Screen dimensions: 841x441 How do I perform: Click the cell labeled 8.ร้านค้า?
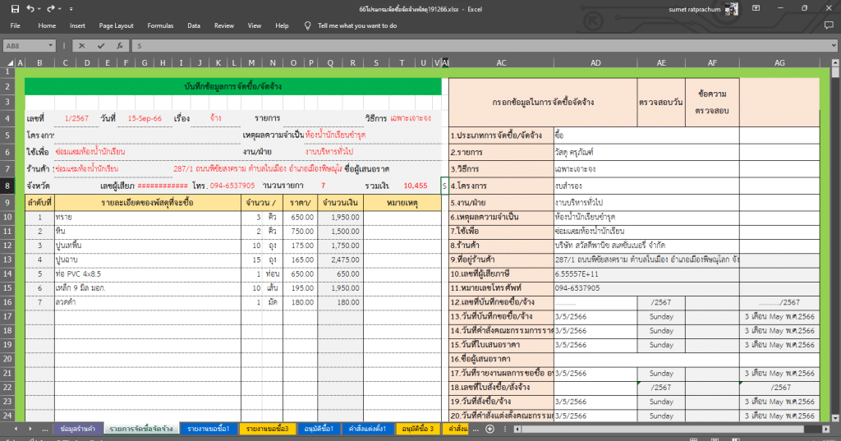pos(501,246)
